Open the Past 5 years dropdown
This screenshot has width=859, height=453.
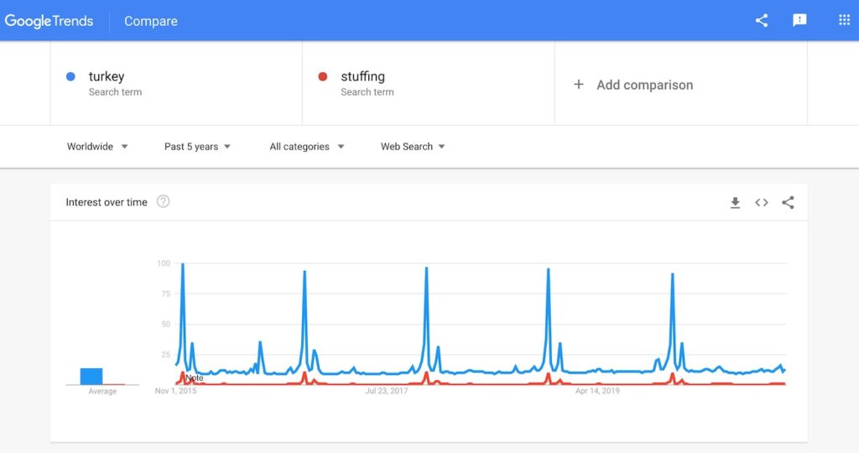point(197,146)
